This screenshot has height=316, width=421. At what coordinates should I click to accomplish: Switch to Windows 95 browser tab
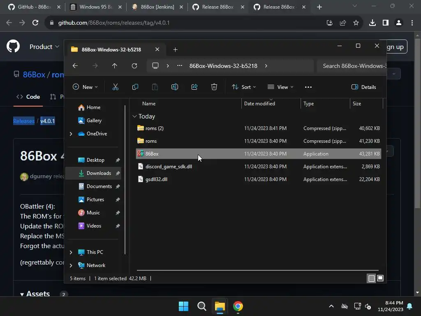click(95, 7)
